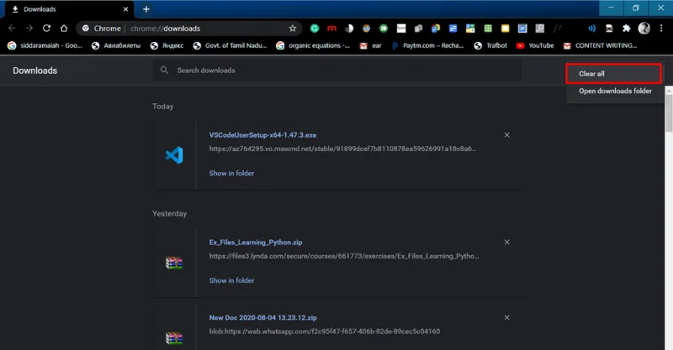This screenshot has width=673, height=350.
Task: Close the Downloads tab
Action: coord(125,9)
